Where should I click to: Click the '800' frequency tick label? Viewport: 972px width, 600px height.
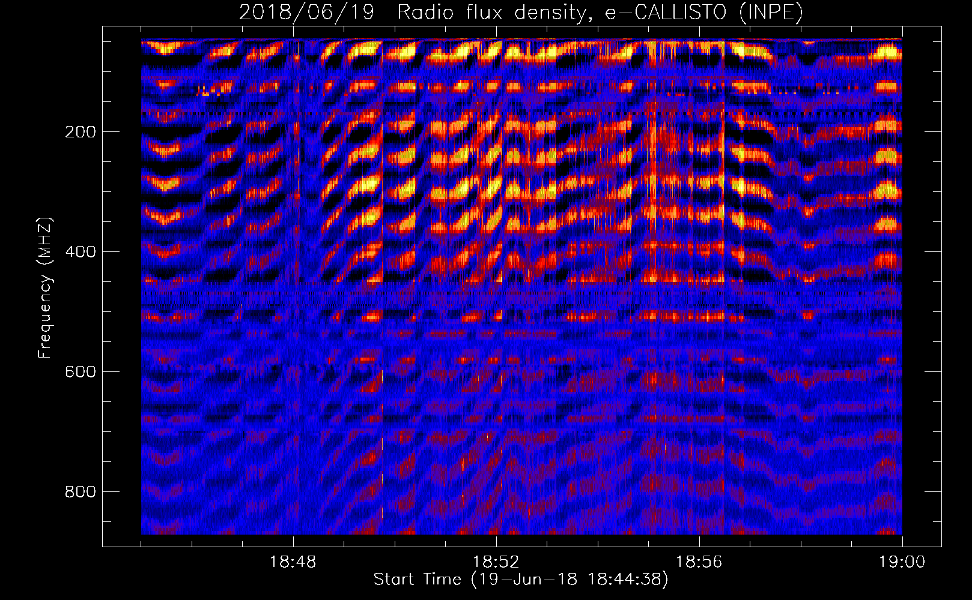point(80,492)
